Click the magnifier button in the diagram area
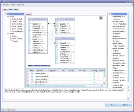Viewport: 134px width, 112px height. click(x=101, y=18)
